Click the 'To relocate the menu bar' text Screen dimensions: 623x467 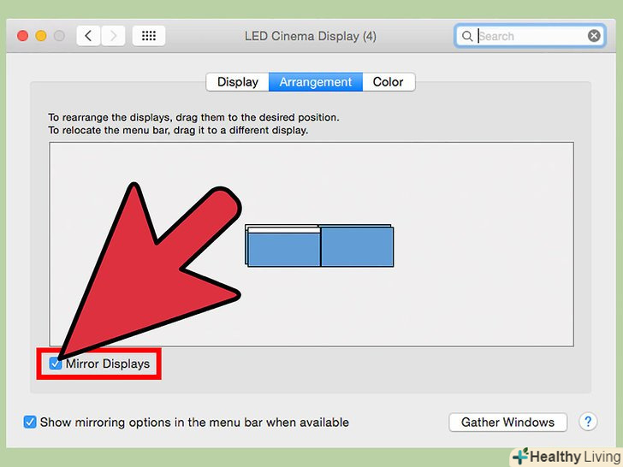tap(178, 130)
